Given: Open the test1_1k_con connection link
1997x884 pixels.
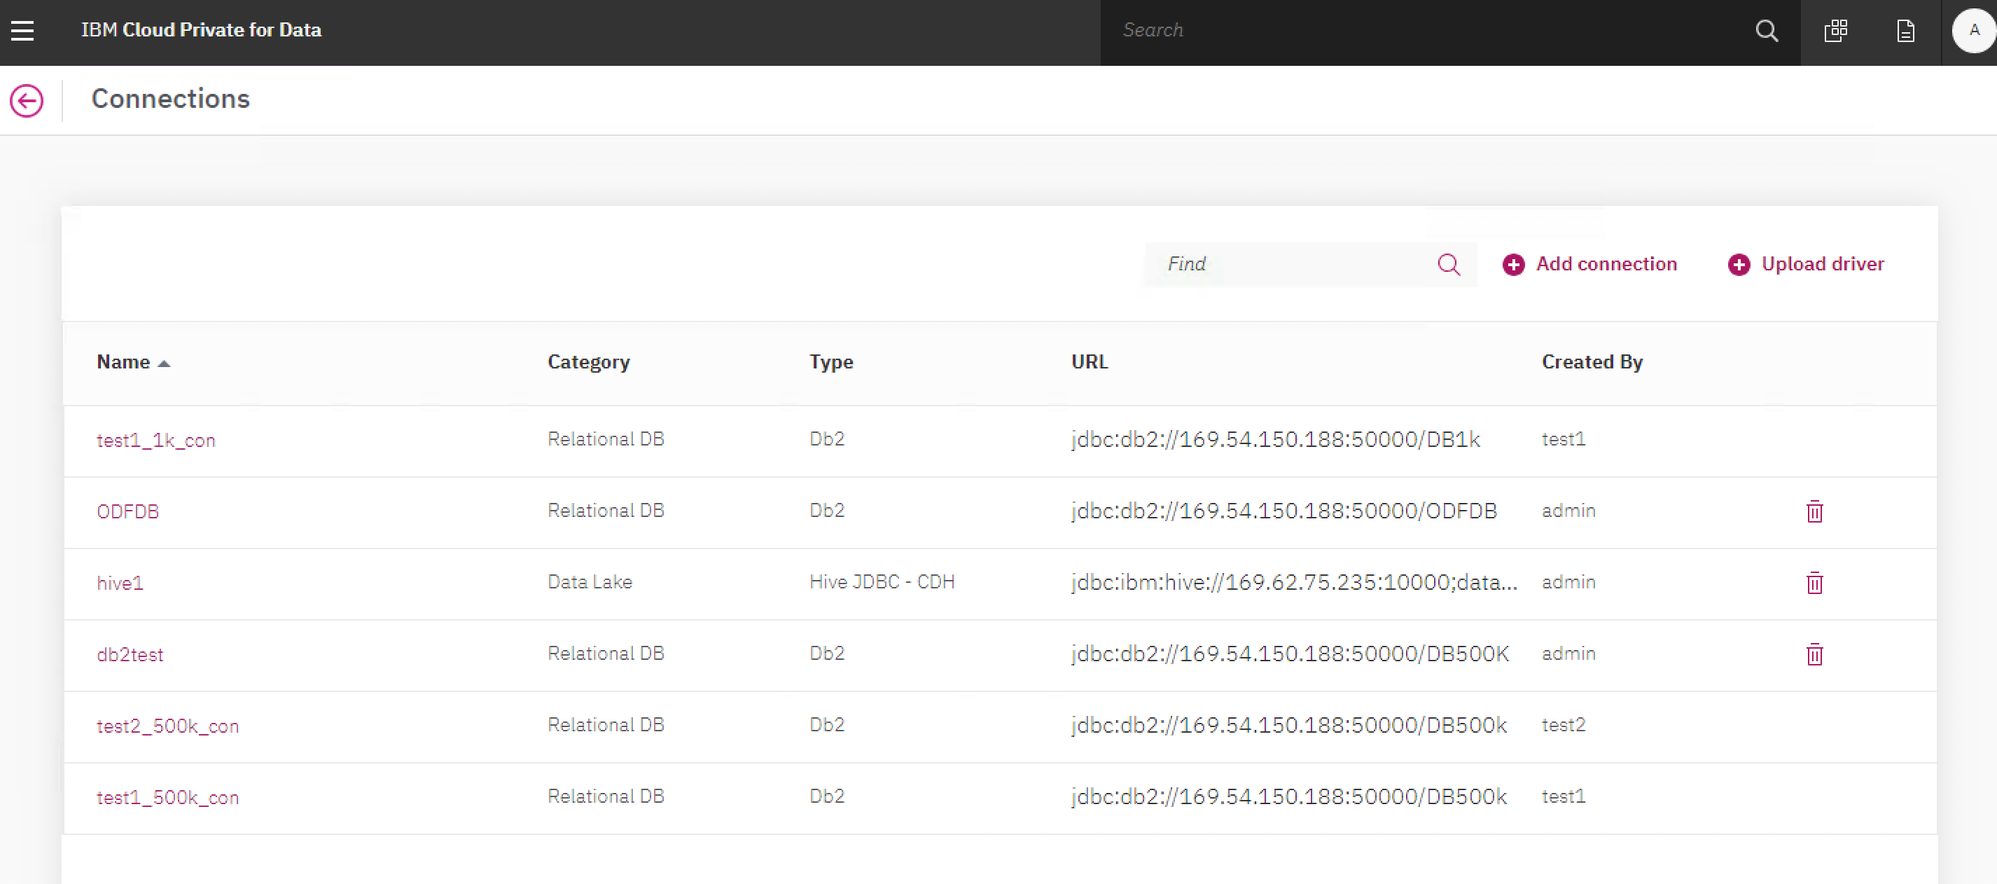Looking at the screenshot, I should [x=155, y=439].
